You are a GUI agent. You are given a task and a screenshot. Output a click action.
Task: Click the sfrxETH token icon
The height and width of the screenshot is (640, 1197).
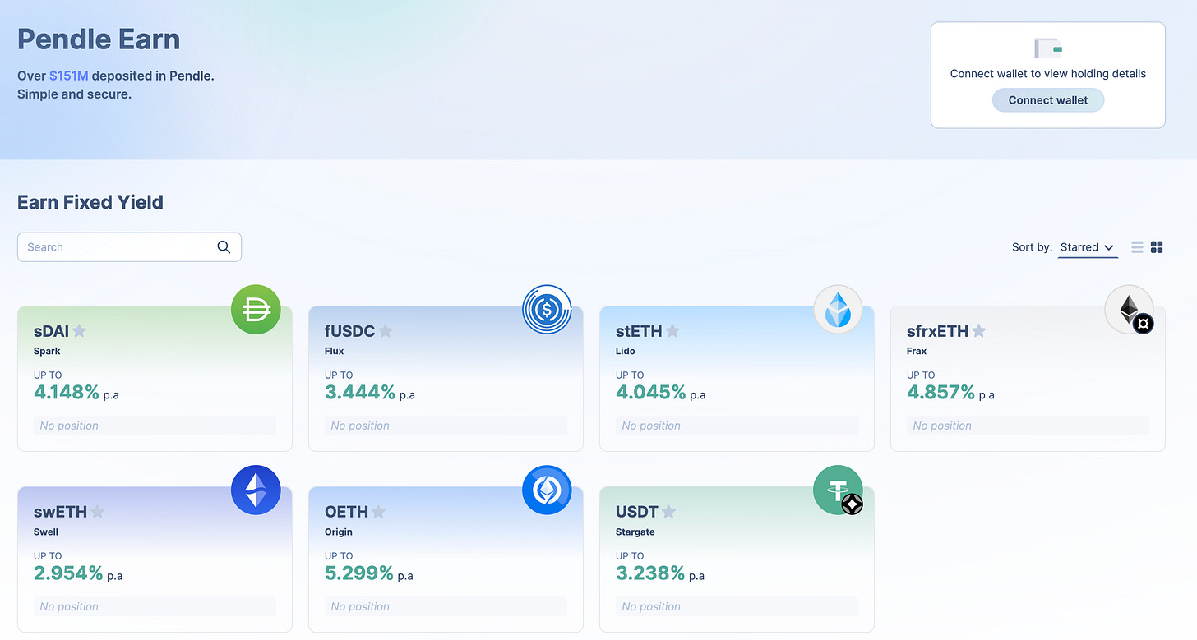point(1130,310)
